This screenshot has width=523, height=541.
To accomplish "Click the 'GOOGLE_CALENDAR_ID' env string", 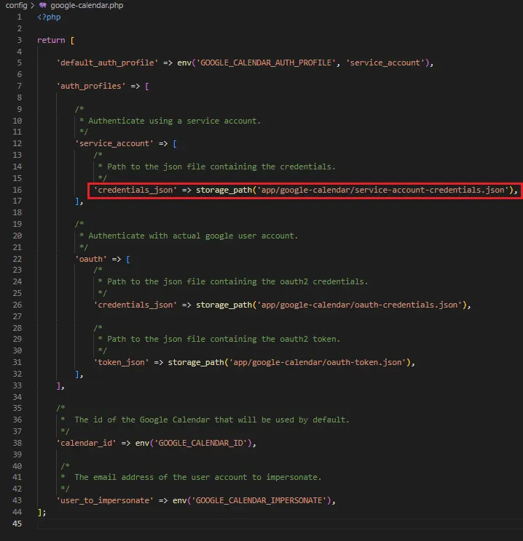I will click(x=200, y=443).
